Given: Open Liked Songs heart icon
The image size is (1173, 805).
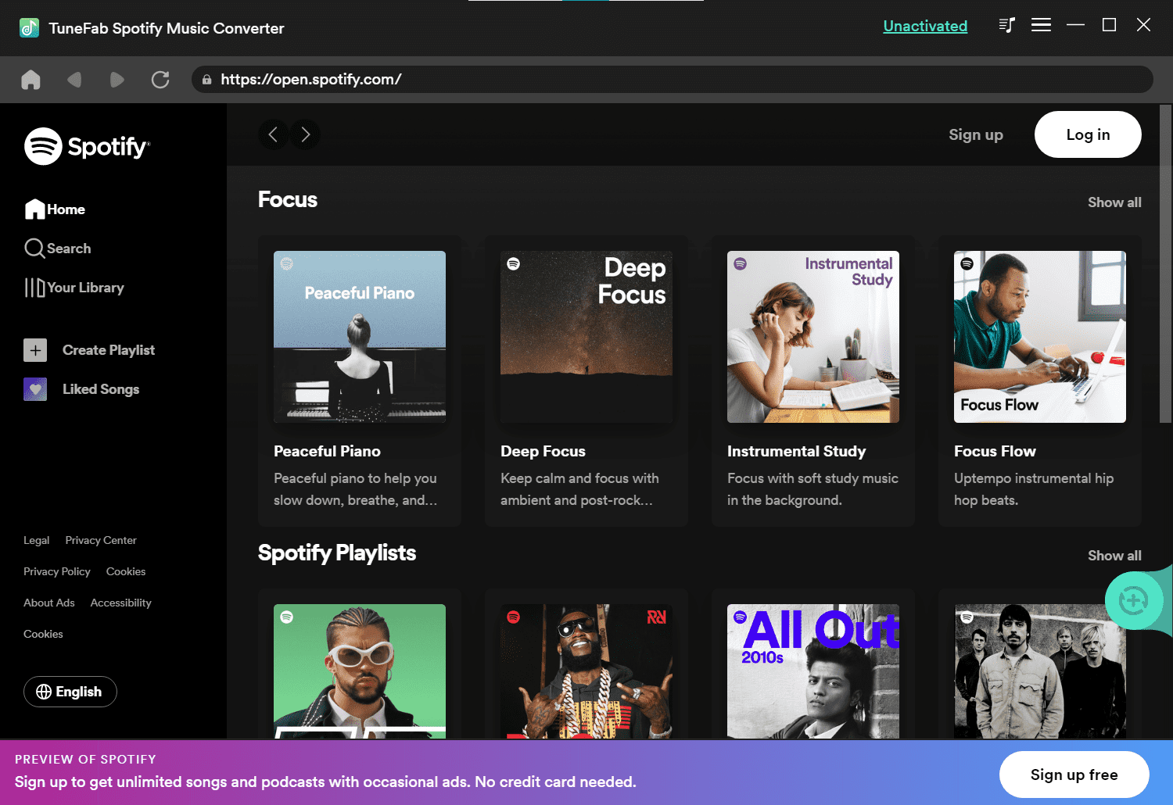Looking at the screenshot, I should 35,389.
